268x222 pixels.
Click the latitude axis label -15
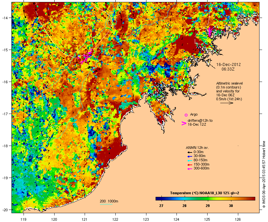pyautogui.click(x=5, y=50)
